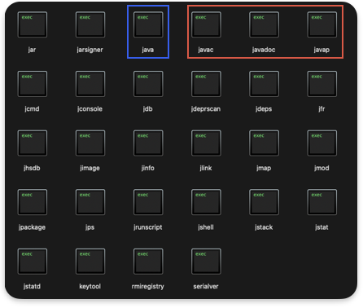Select the "rmiregistry" file name text
This screenshot has width=363, height=308.
(x=148, y=287)
